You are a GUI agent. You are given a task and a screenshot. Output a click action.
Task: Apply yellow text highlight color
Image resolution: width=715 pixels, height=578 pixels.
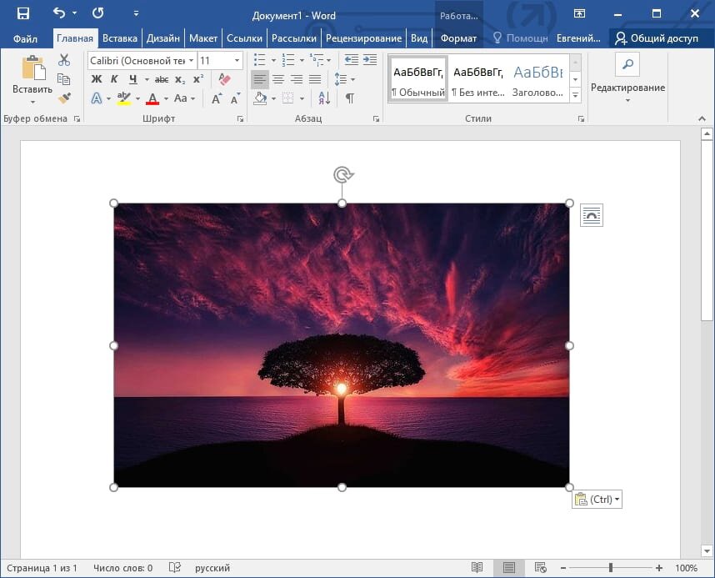coord(123,98)
